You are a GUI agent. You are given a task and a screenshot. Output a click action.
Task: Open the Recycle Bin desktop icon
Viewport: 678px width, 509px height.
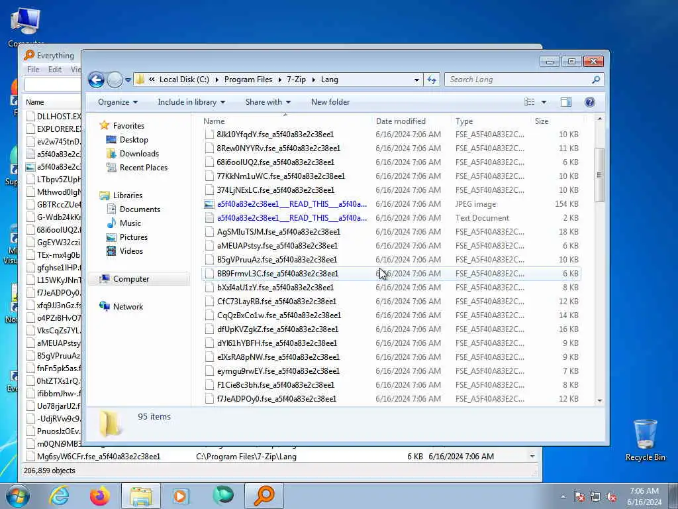pyautogui.click(x=645, y=440)
